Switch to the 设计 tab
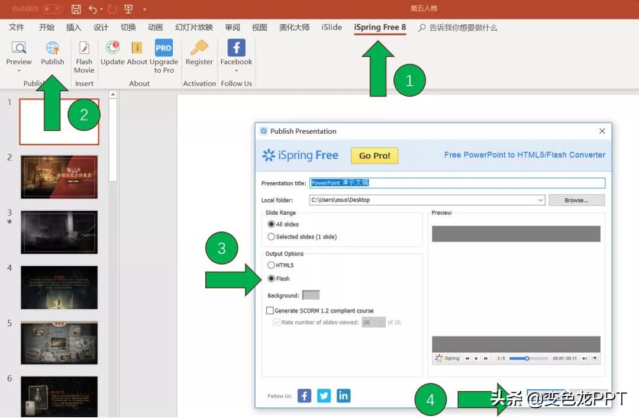Image resolution: width=639 pixels, height=419 pixels. [x=101, y=27]
